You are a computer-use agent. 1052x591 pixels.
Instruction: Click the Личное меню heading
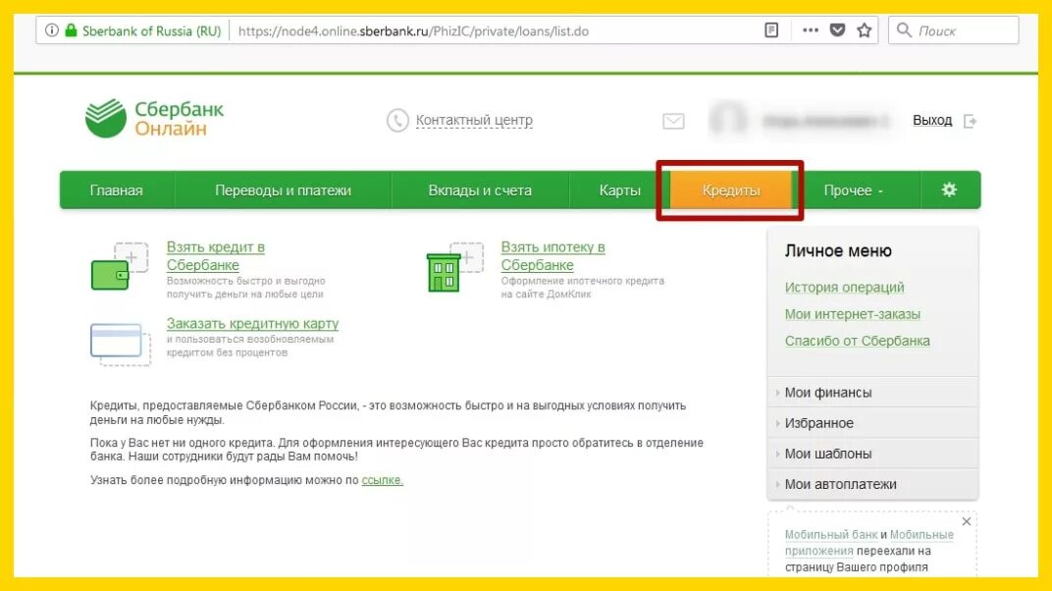click(x=838, y=251)
